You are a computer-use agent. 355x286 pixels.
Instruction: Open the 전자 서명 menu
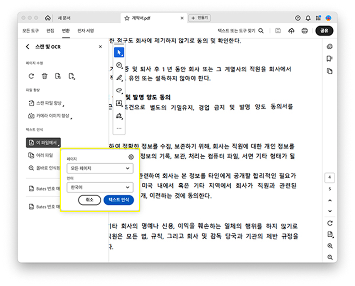pos(86,31)
